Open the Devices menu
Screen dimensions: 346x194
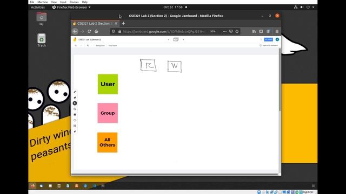(74, 2)
